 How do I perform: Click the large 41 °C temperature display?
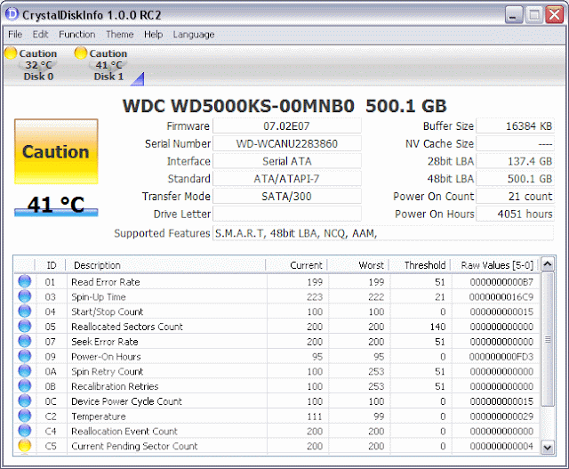[x=56, y=205]
